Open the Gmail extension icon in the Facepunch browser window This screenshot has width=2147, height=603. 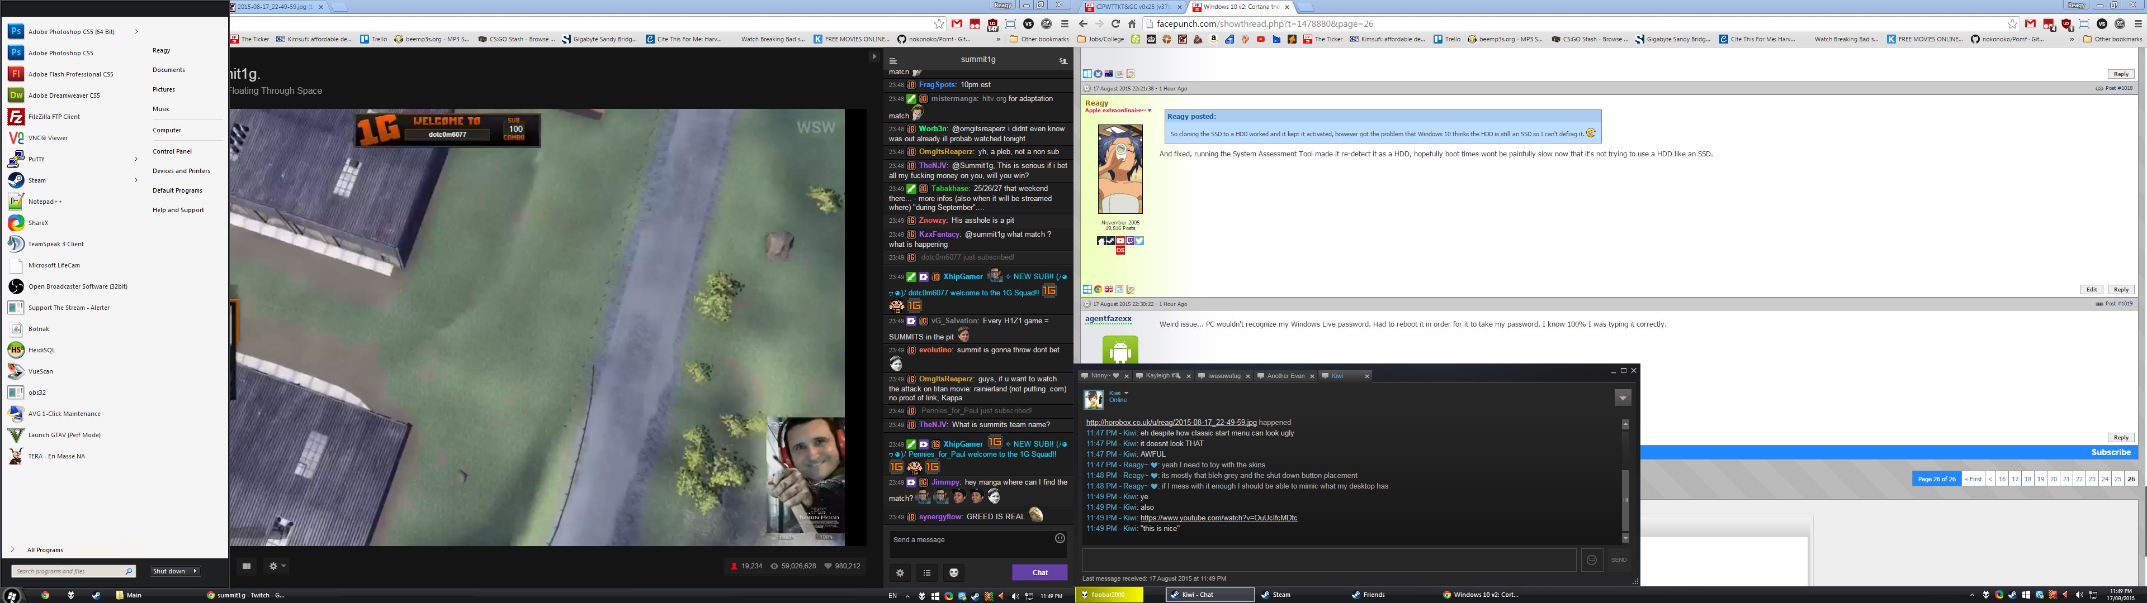tap(2030, 24)
